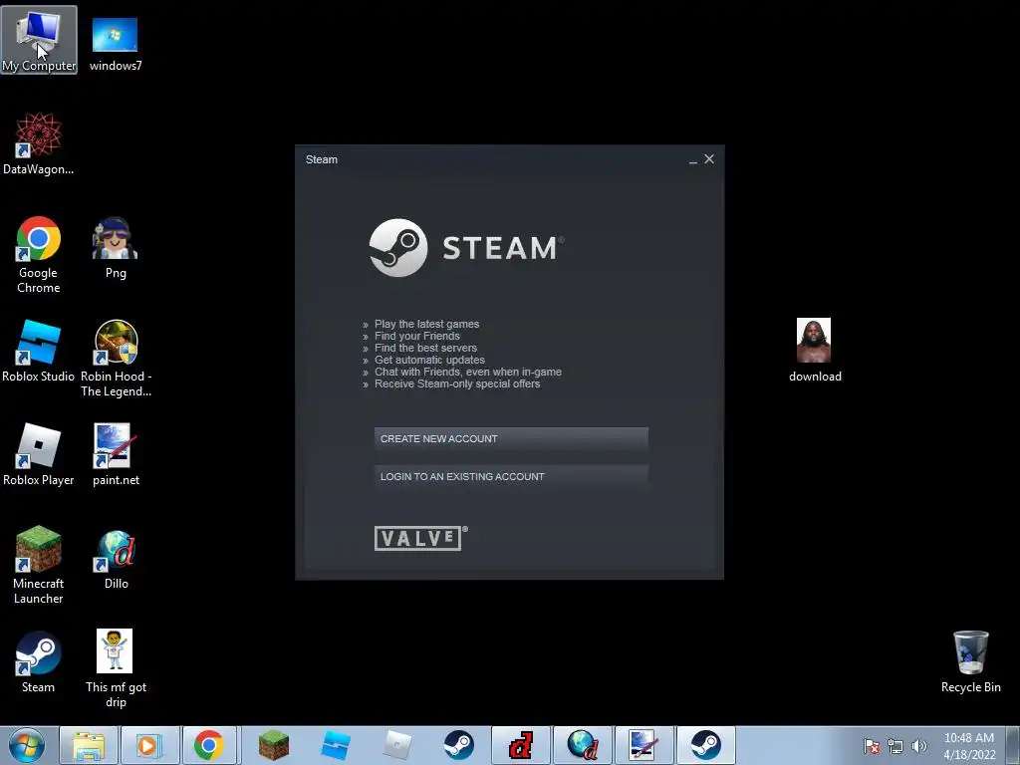This screenshot has height=765, width=1020.
Task: Select the paint.net desktop shortcut
Action: [x=116, y=454]
